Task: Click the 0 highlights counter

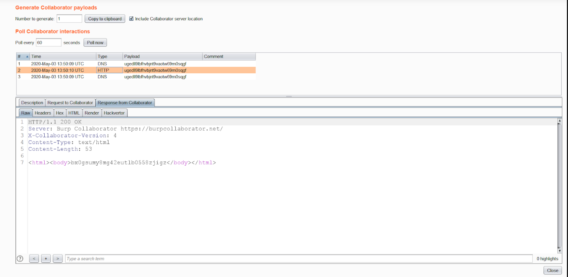Action: (547, 259)
